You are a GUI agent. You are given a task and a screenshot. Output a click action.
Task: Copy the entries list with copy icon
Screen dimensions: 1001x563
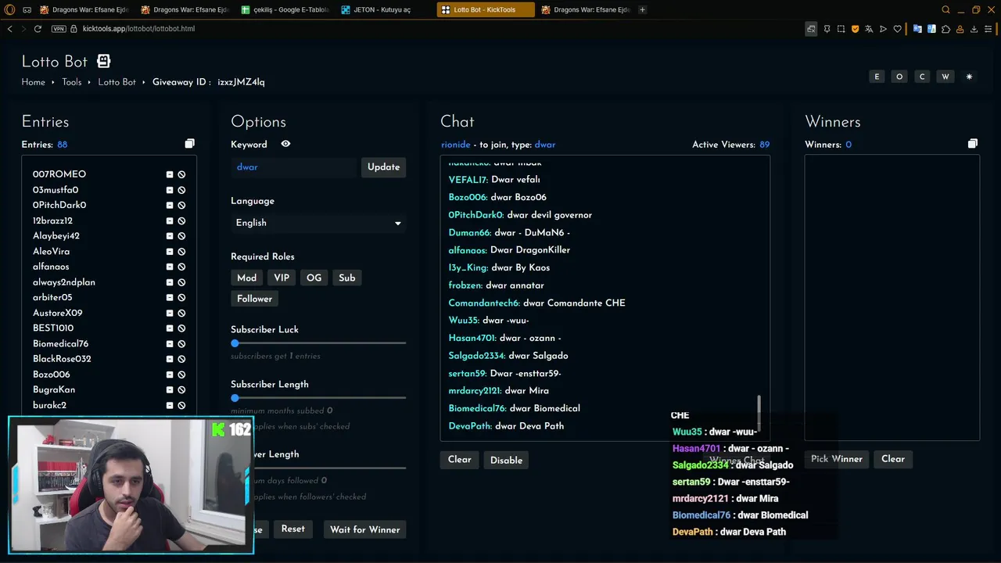tap(189, 144)
